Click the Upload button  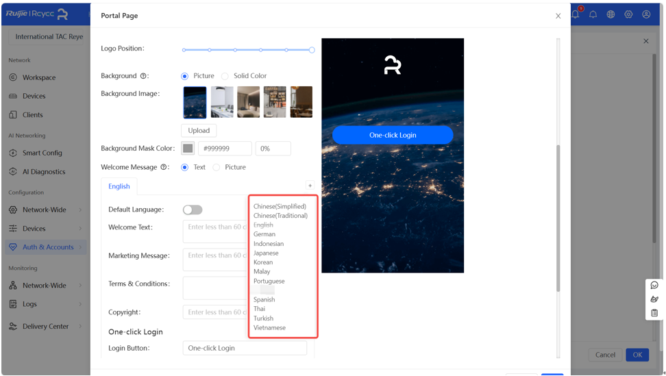click(x=199, y=131)
